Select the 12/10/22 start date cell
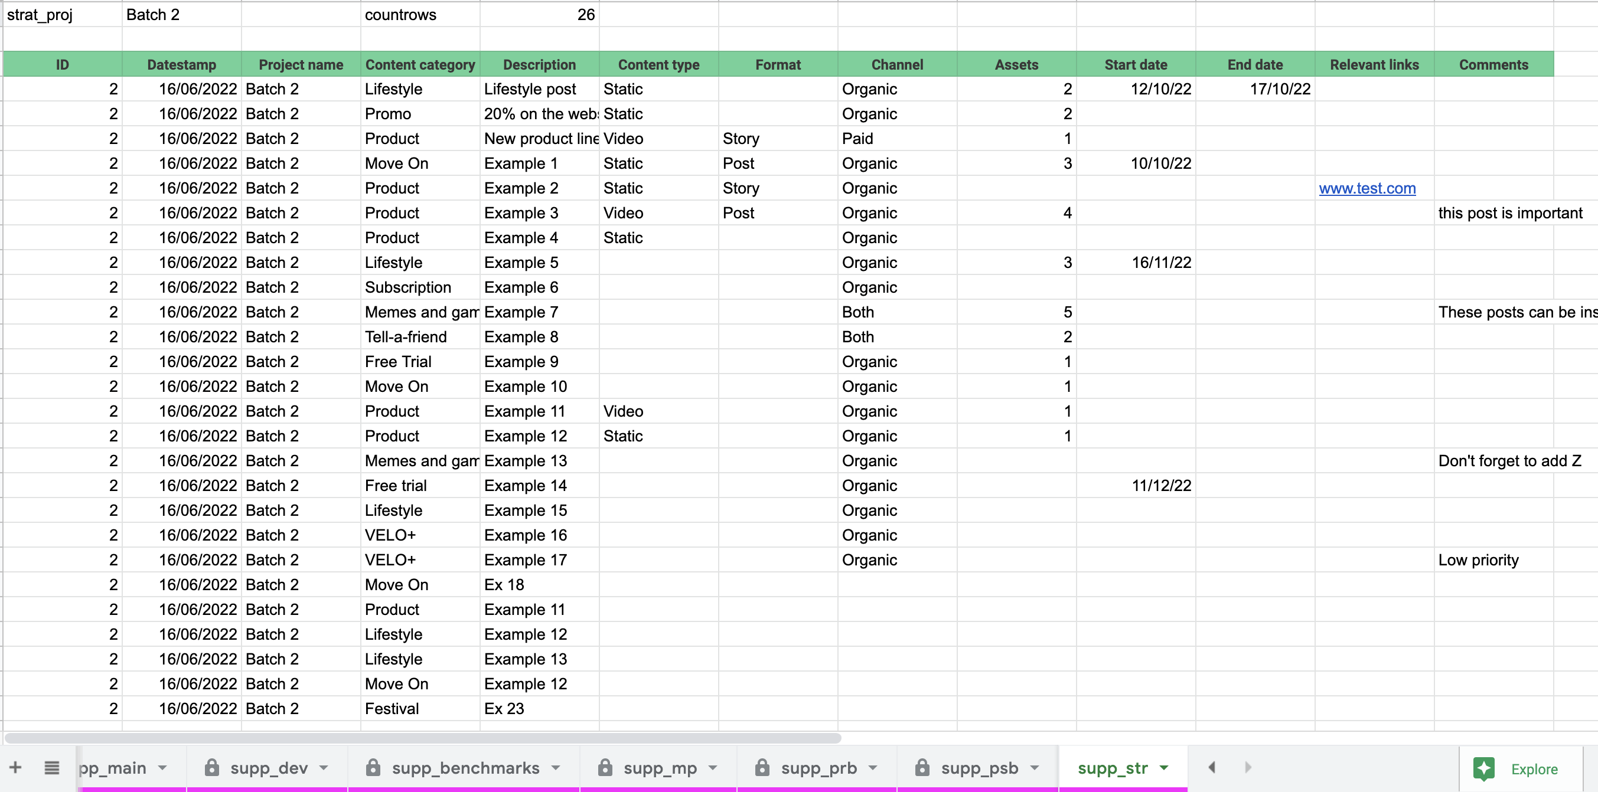Image resolution: width=1598 pixels, height=792 pixels. coord(1136,89)
